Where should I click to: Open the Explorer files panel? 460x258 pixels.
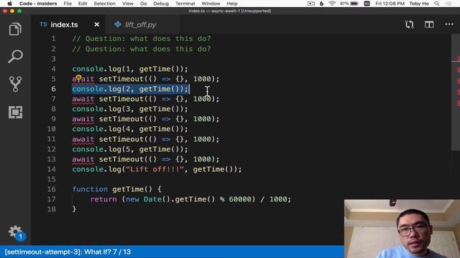[x=15, y=29]
